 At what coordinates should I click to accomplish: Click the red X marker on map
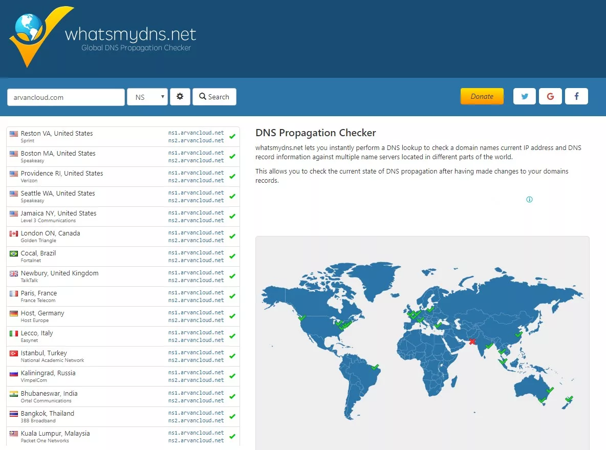point(472,341)
